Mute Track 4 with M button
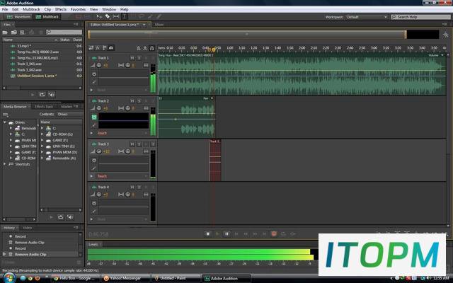 point(132,187)
